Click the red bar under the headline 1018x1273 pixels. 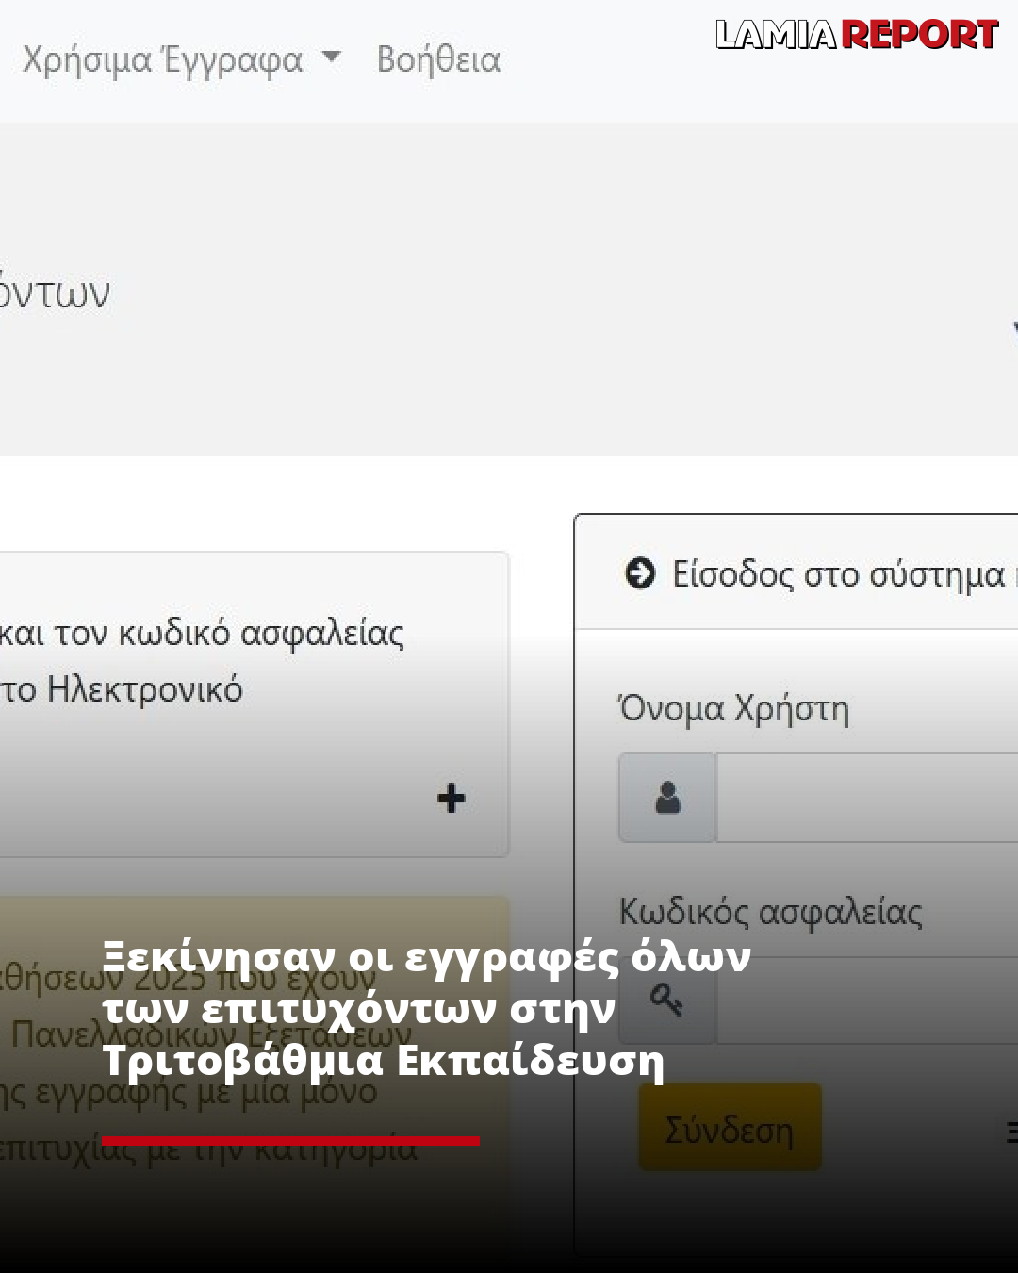pos(290,1141)
